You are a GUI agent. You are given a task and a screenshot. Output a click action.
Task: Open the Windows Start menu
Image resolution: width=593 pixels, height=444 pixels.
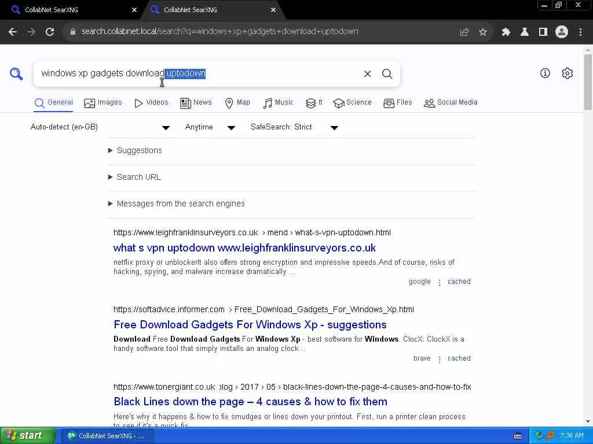pyautogui.click(x=27, y=436)
